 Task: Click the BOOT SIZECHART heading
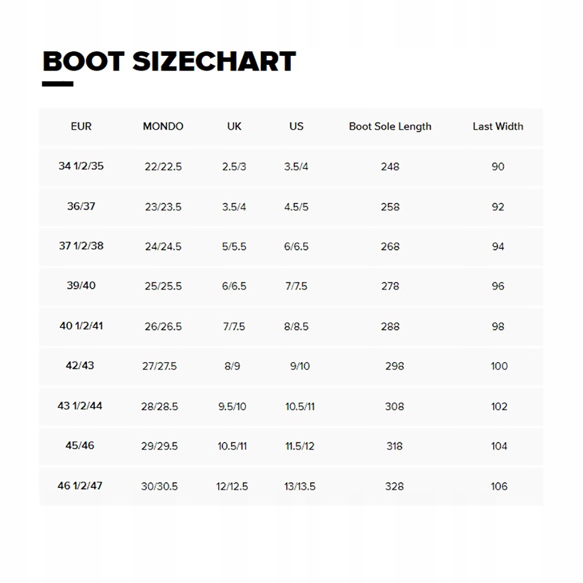coord(169,61)
